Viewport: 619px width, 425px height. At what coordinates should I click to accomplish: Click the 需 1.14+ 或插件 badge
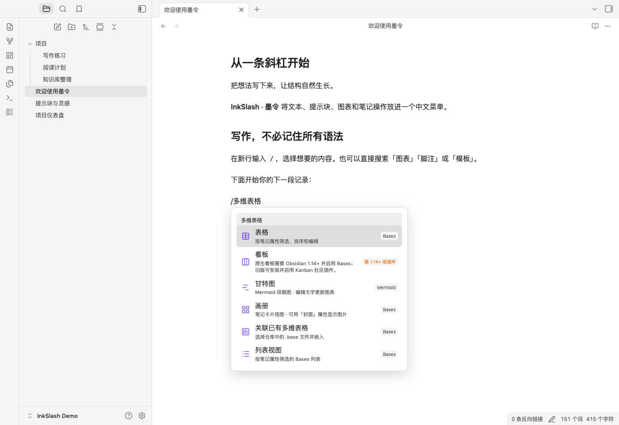click(380, 262)
